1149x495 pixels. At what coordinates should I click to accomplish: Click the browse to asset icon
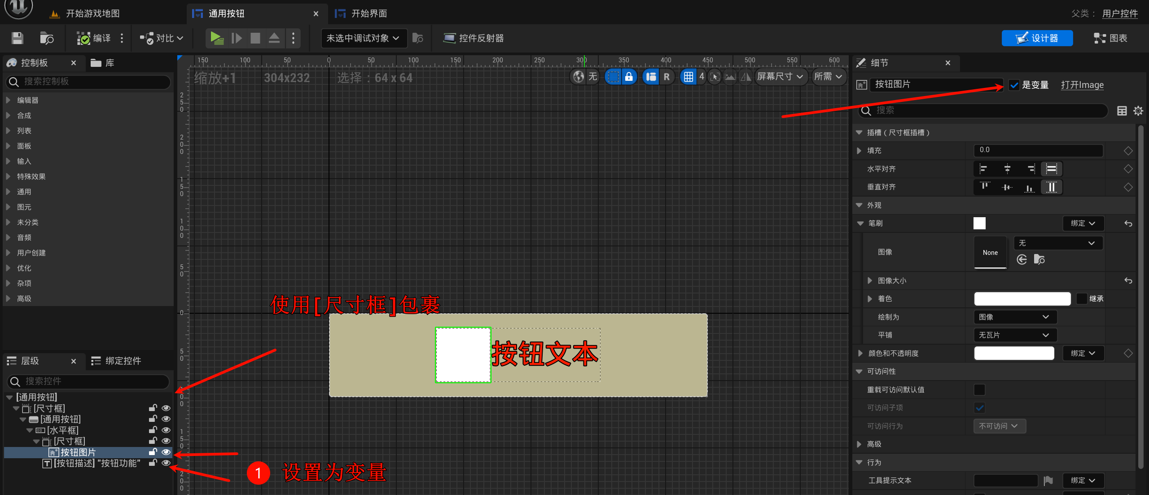click(46, 38)
